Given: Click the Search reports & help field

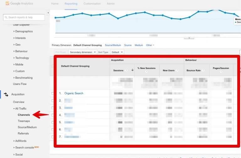Looking at the screenshot, I should (24, 17).
